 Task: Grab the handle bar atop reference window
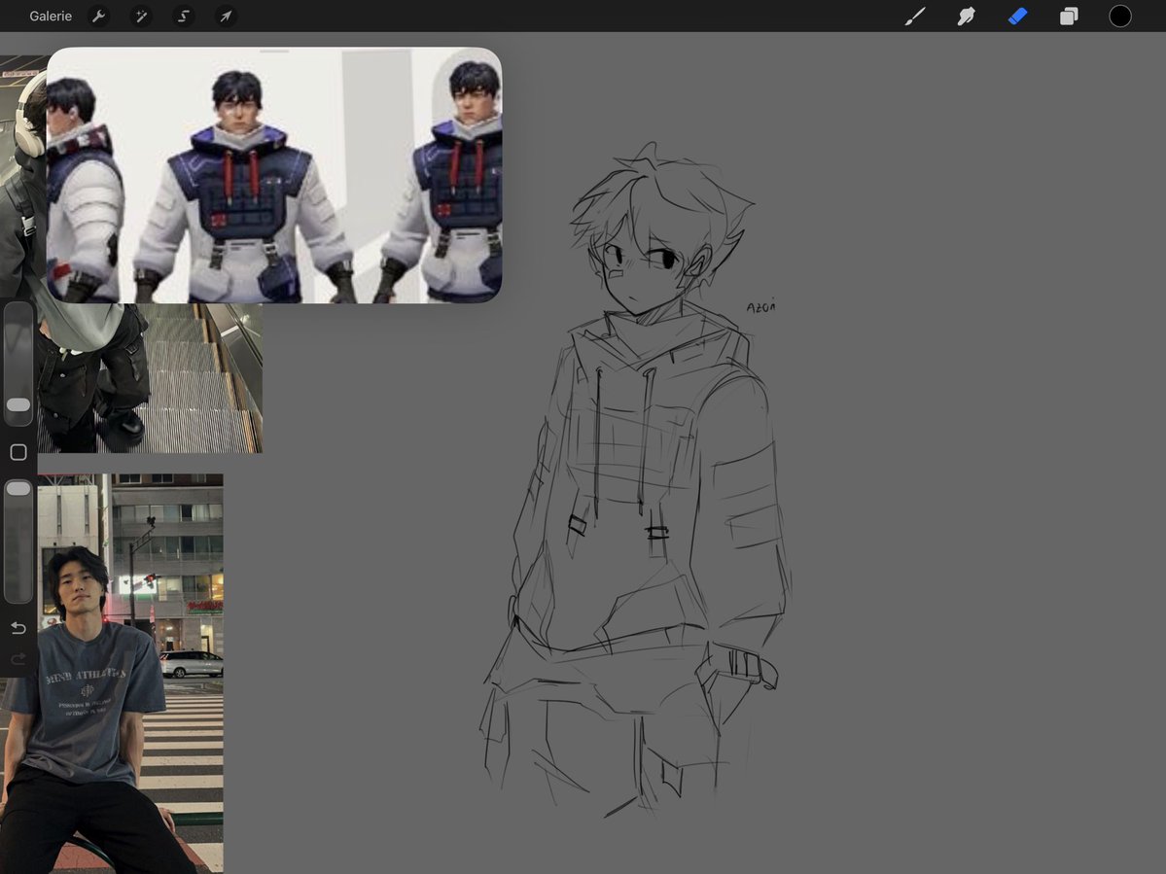click(x=274, y=52)
